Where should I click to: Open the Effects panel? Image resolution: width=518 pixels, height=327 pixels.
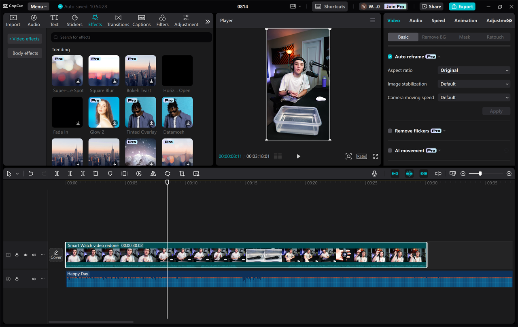(x=95, y=20)
